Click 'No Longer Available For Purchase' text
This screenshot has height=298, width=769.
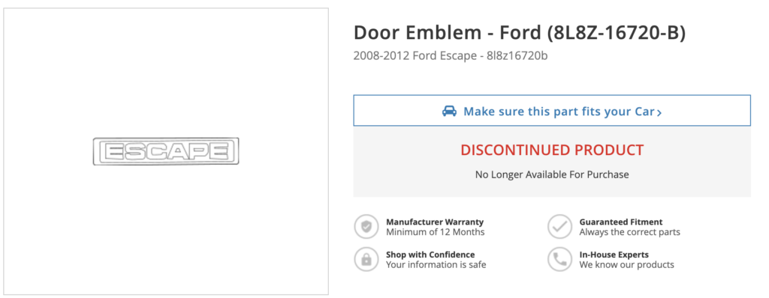[552, 174]
